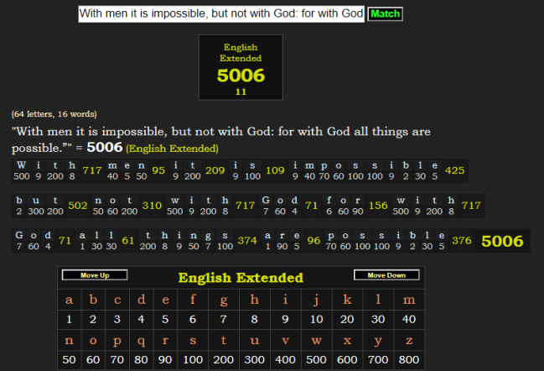Image resolution: width=544 pixels, height=371 pixels.
Task: Click letter 'z' in the cipher table
Action: [409, 341]
